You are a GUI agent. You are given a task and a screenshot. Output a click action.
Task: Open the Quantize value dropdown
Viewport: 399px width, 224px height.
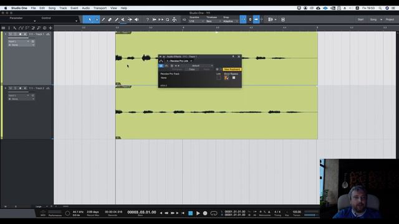click(196, 21)
